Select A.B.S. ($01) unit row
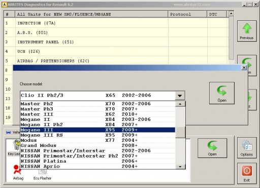Viewport: 260px width, 188px height. point(116,33)
